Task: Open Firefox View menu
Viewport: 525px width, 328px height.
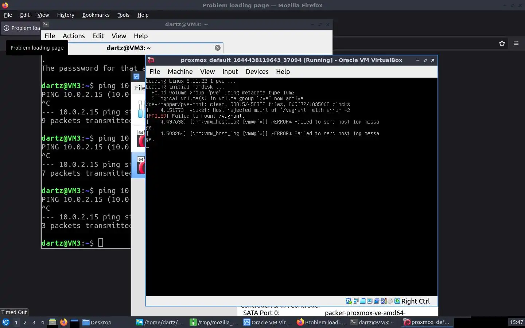Action: point(43,15)
